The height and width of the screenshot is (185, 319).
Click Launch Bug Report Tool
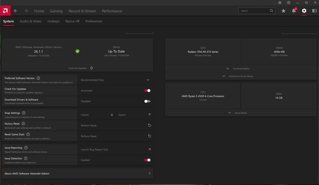[x=115, y=149]
